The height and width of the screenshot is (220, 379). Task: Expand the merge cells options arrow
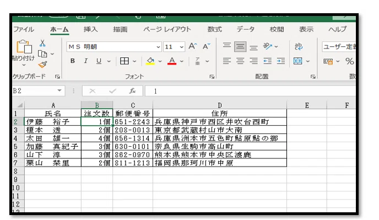308,61
